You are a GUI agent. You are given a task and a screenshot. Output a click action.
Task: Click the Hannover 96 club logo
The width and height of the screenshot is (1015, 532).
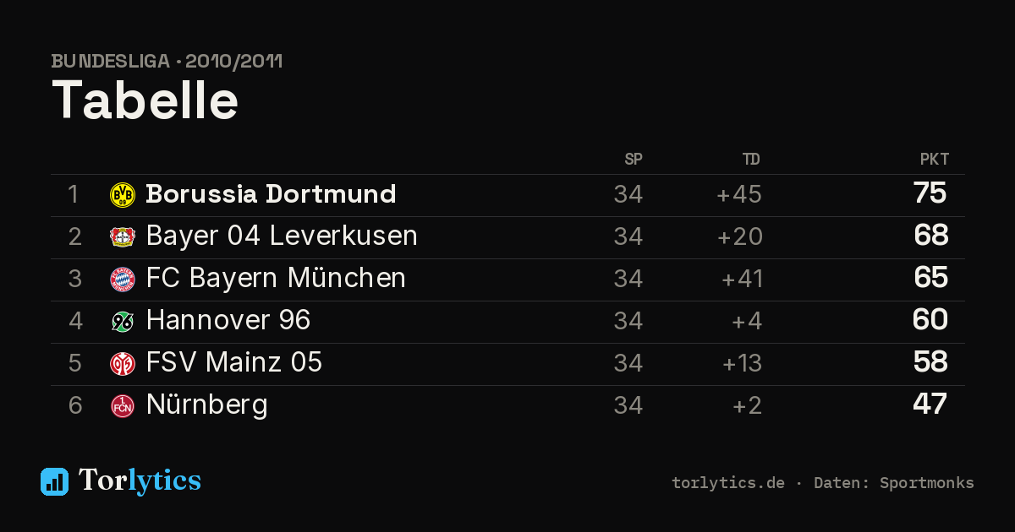(x=123, y=322)
